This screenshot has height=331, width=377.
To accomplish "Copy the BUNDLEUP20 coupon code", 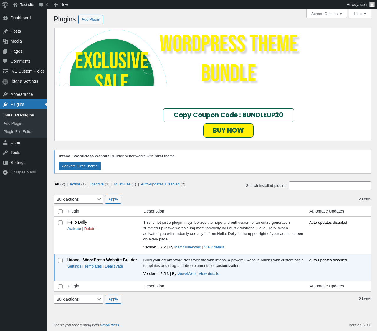I will tap(229, 115).
